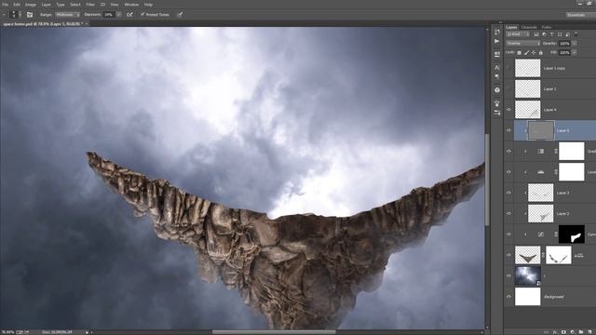
Task: Hide the Curves adjustment layer
Action: pos(509,234)
